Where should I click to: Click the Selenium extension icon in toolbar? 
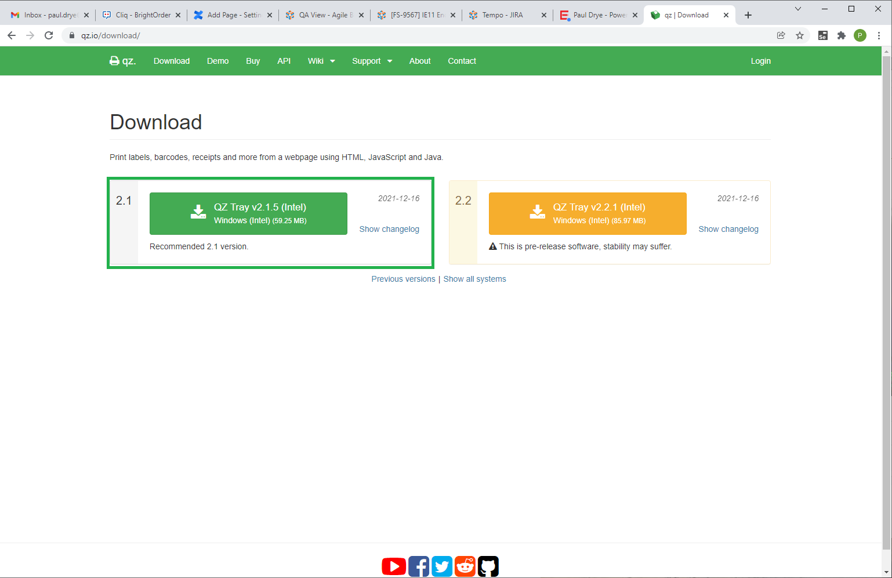(823, 35)
